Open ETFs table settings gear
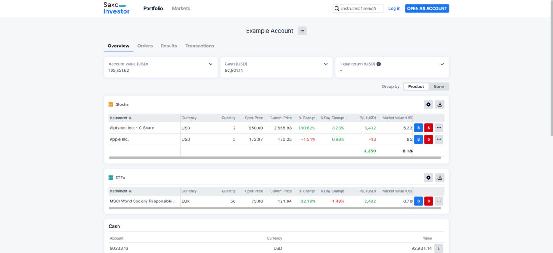This screenshot has width=553, height=253. (x=429, y=178)
